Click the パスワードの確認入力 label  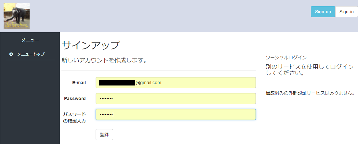74,117
